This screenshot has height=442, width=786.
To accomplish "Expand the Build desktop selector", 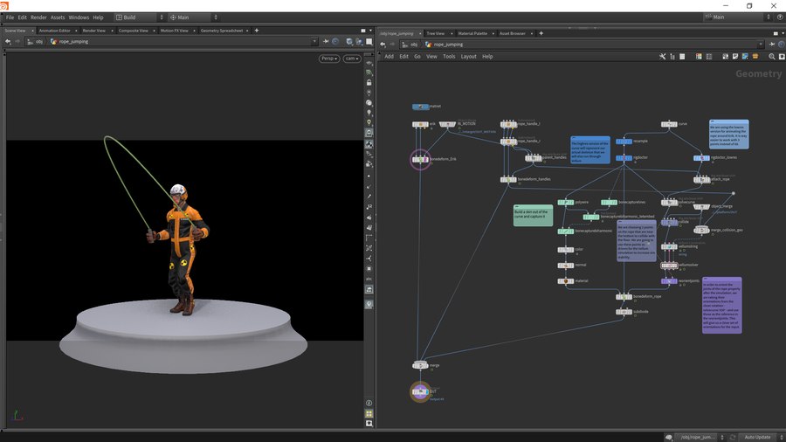I will click(x=138, y=17).
